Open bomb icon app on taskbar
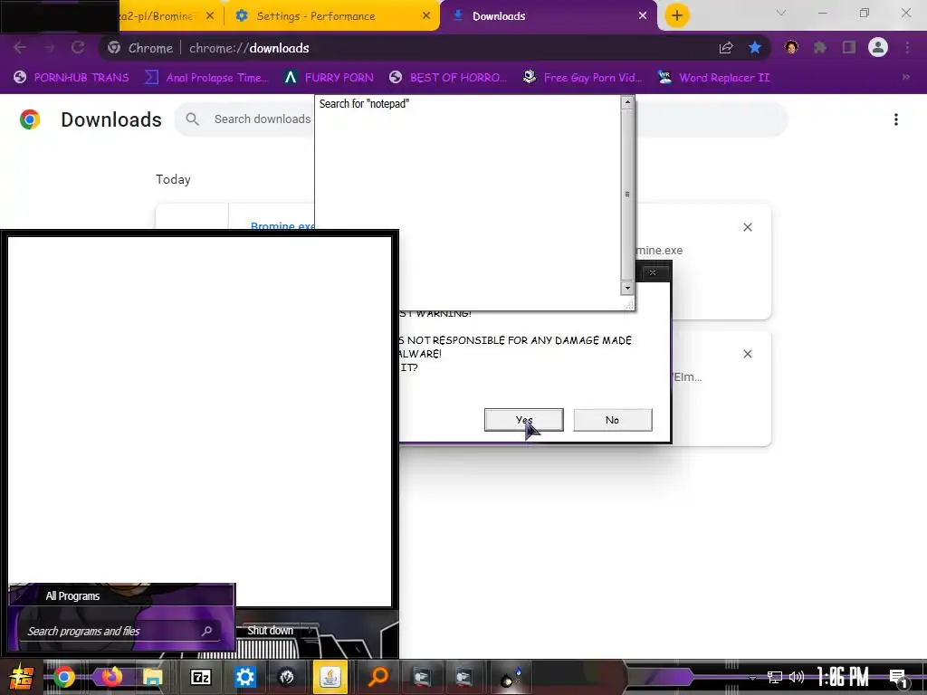This screenshot has width=927, height=695. point(511,677)
